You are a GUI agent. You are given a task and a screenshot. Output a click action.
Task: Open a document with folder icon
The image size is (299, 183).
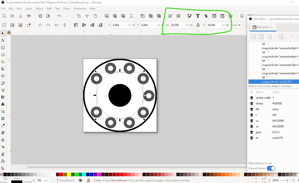12,16
